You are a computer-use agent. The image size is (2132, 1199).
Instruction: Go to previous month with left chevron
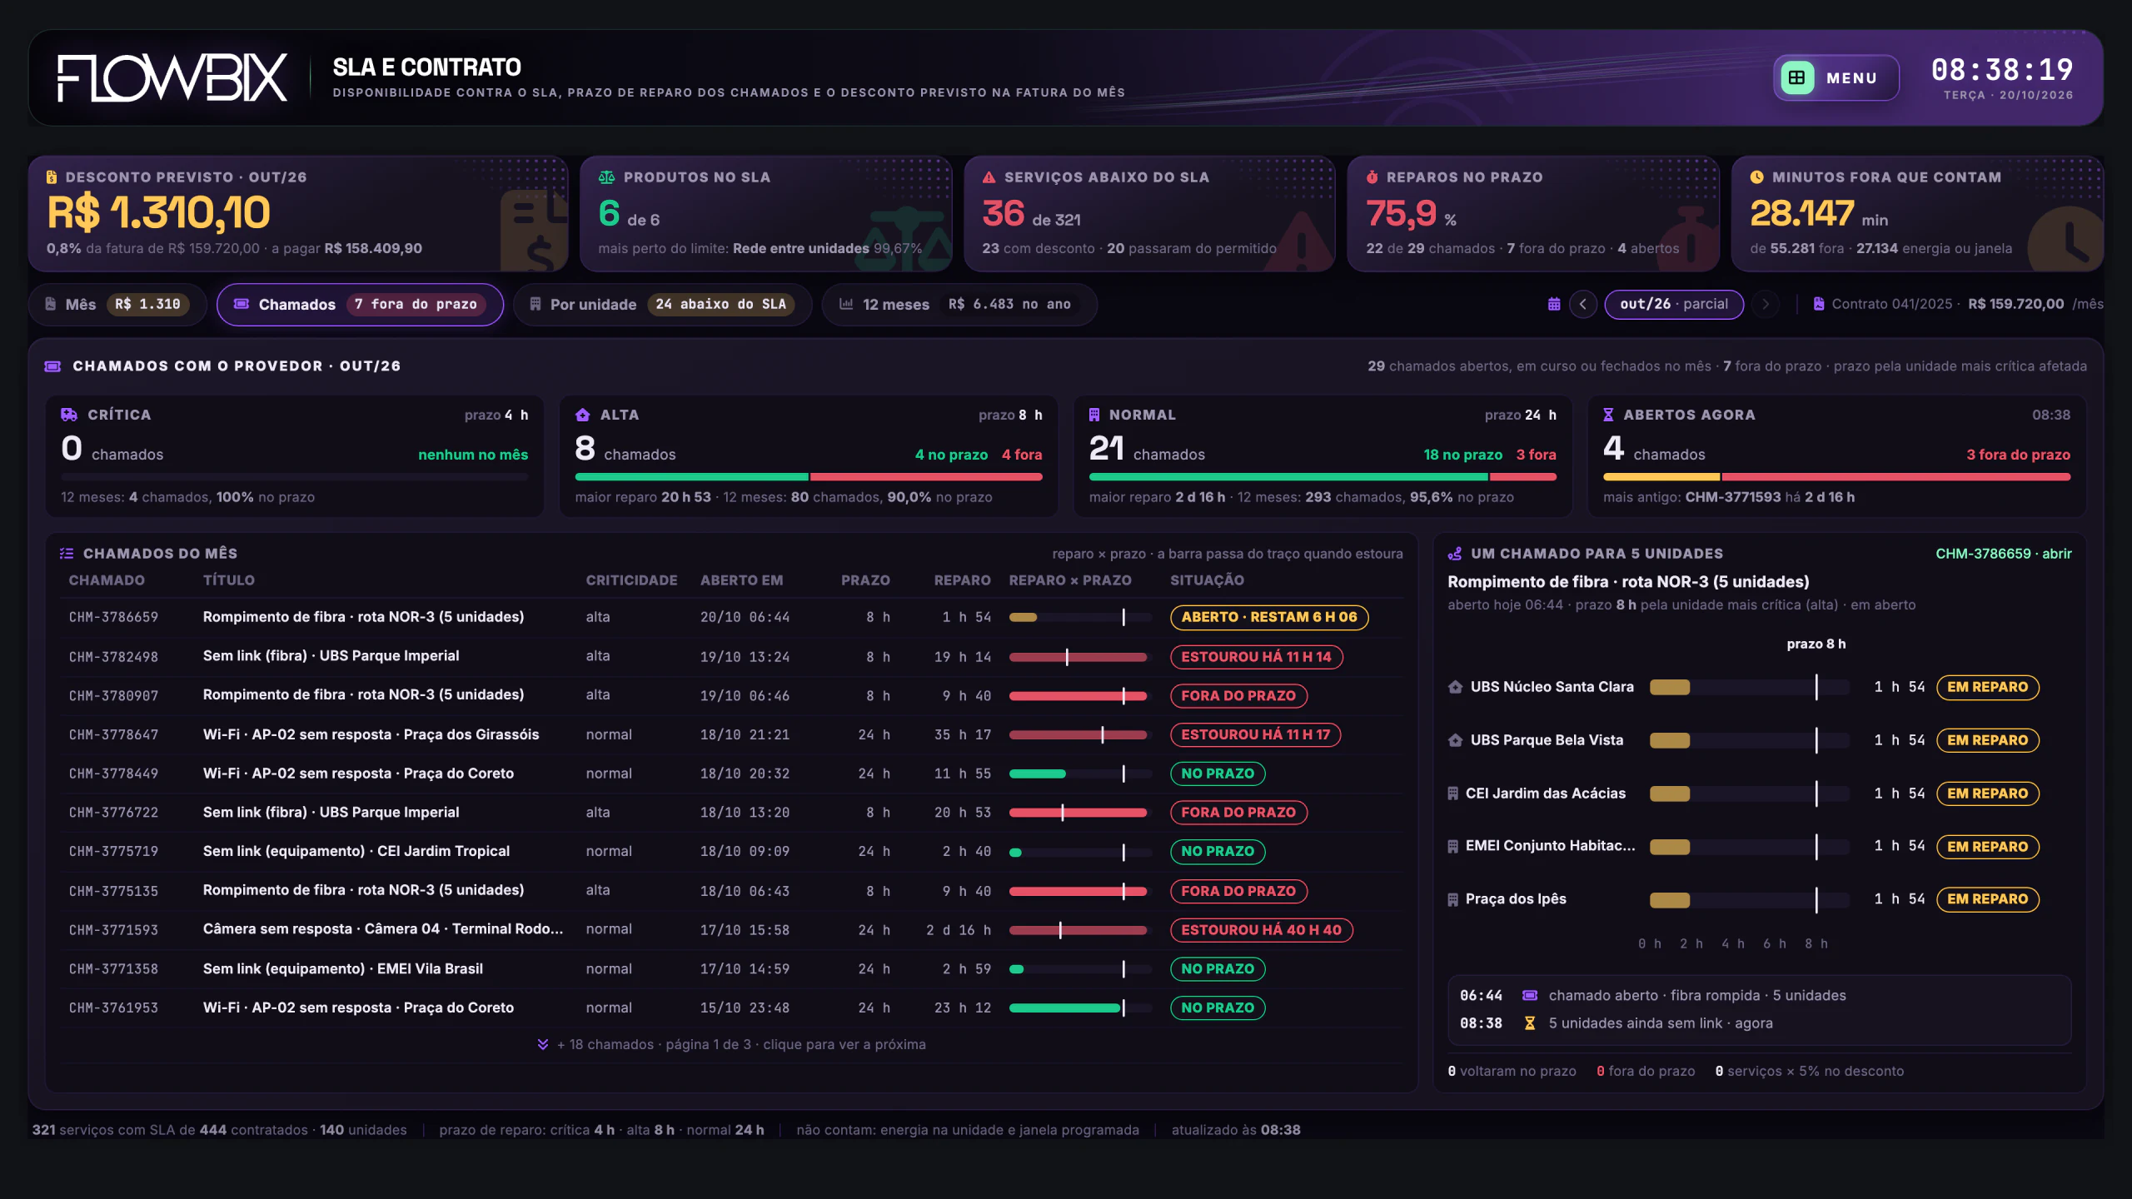1583,304
